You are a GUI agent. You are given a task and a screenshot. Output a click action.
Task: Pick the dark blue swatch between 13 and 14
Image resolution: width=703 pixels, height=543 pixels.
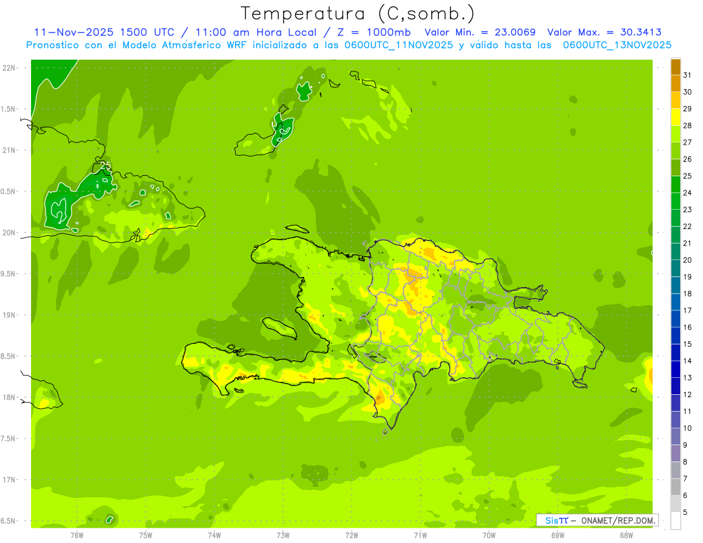click(x=675, y=370)
